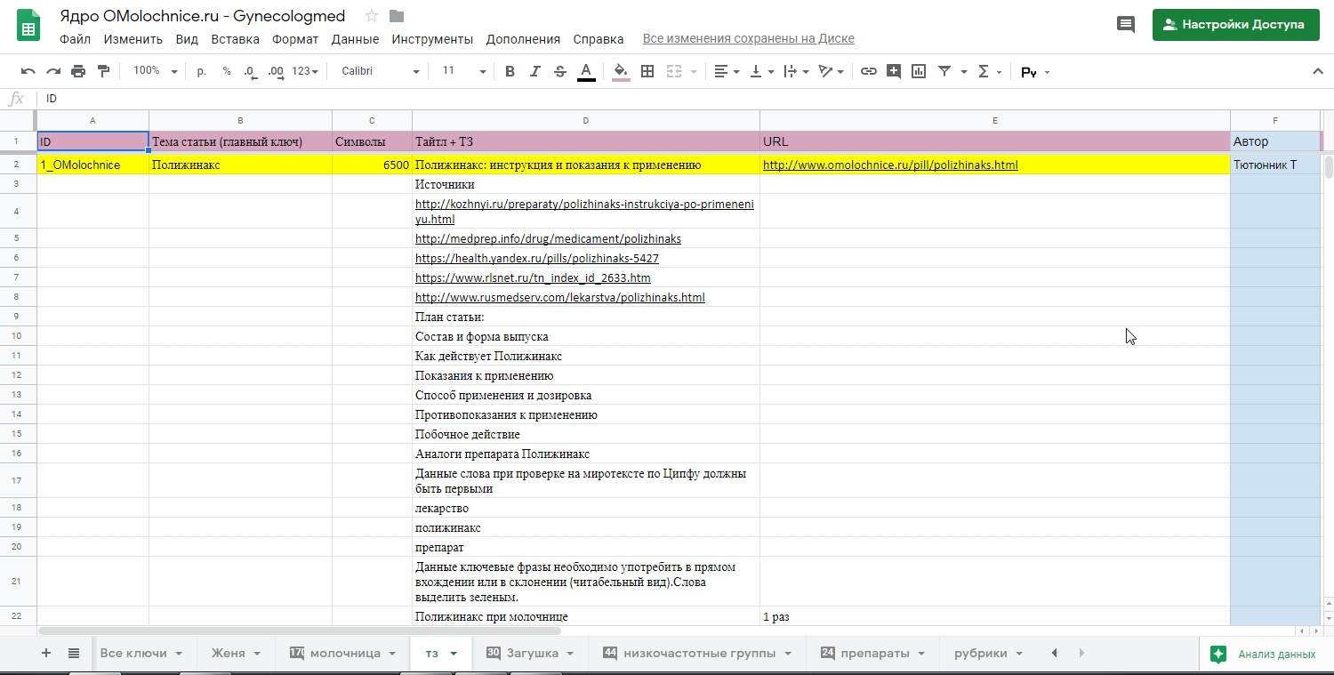Redo the last undone action
Image resolution: width=1334 pixels, height=675 pixels.
pyautogui.click(x=53, y=72)
